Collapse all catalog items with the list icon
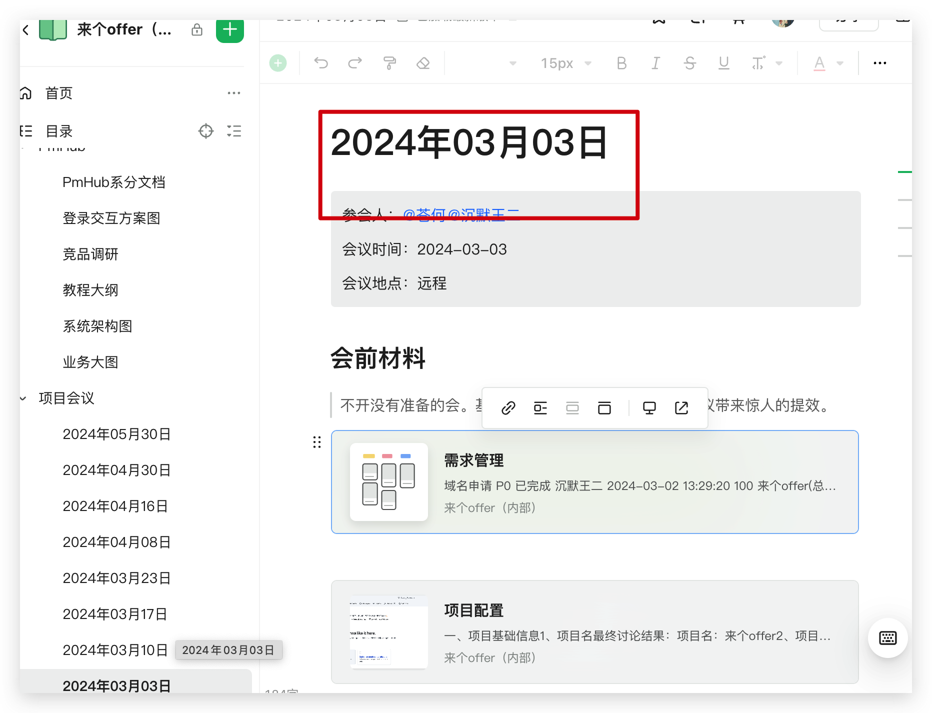This screenshot has width=932, height=713. 234,131
